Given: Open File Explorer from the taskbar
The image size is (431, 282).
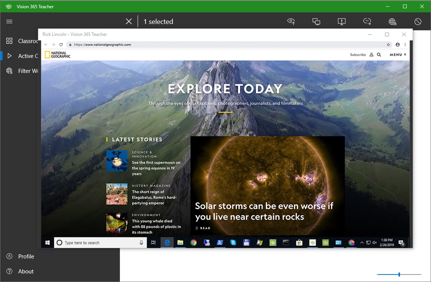Looking at the screenshot, I should 180,243.
